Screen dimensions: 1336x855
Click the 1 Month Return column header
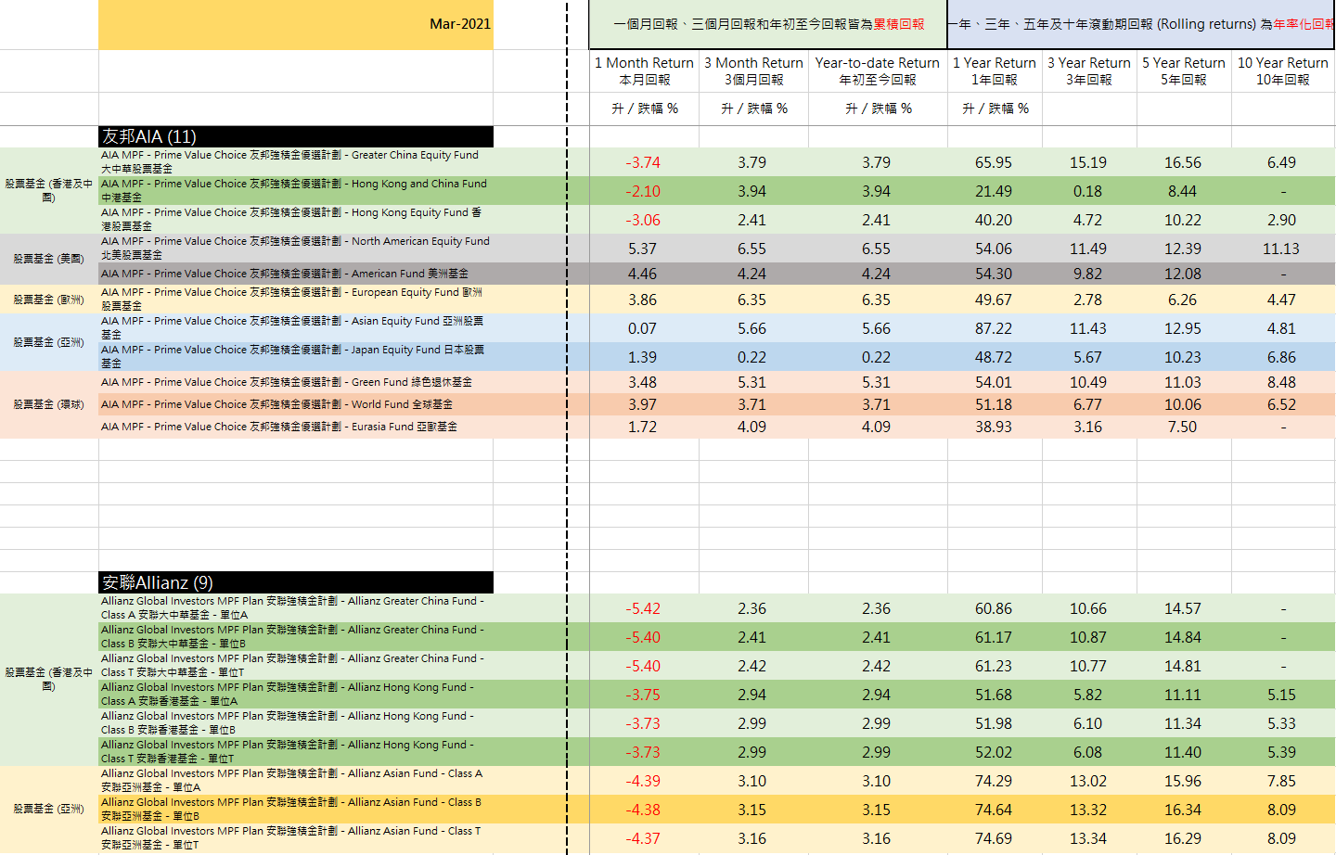click(x=644, y=70)
